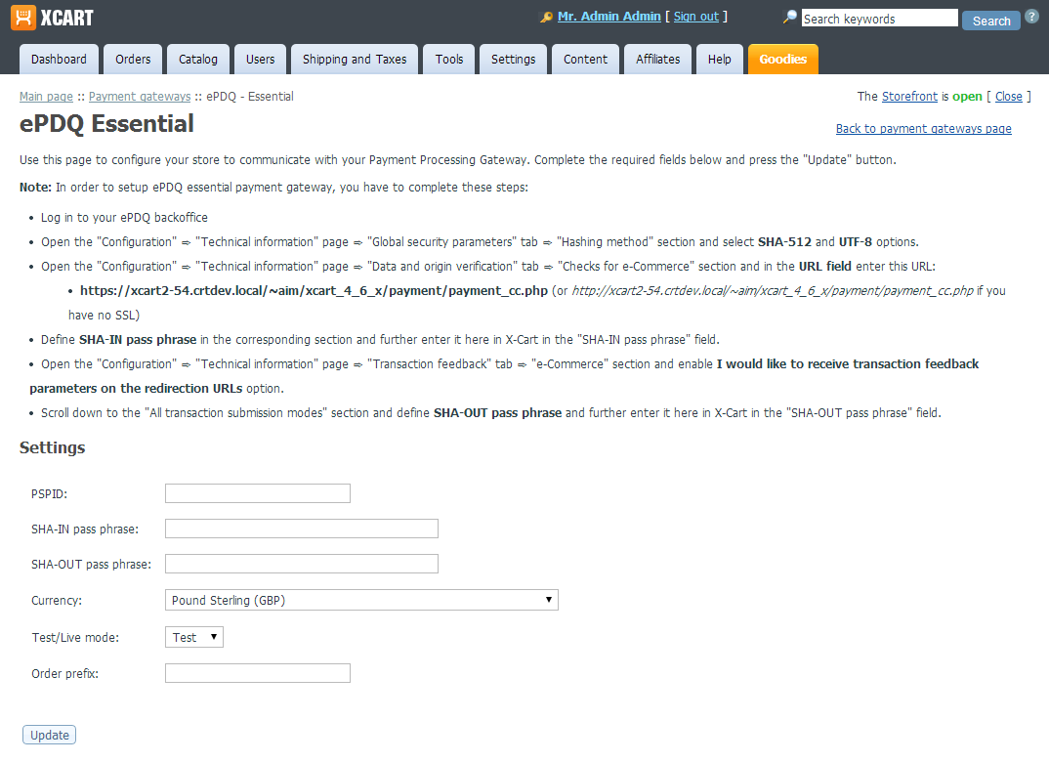Click the Settings section heading

pos(52,447)
